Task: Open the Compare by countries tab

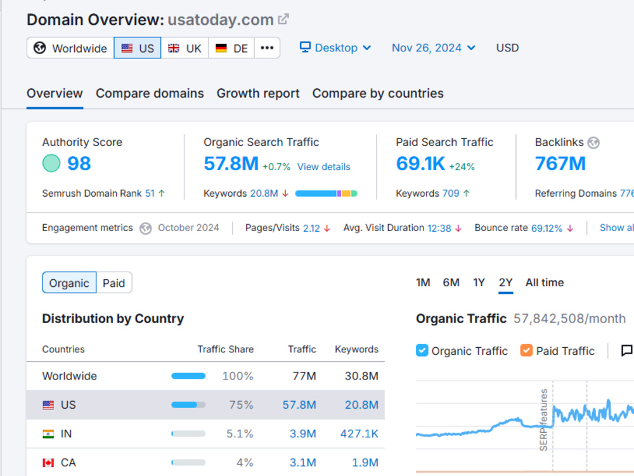Action: [378, 93]
